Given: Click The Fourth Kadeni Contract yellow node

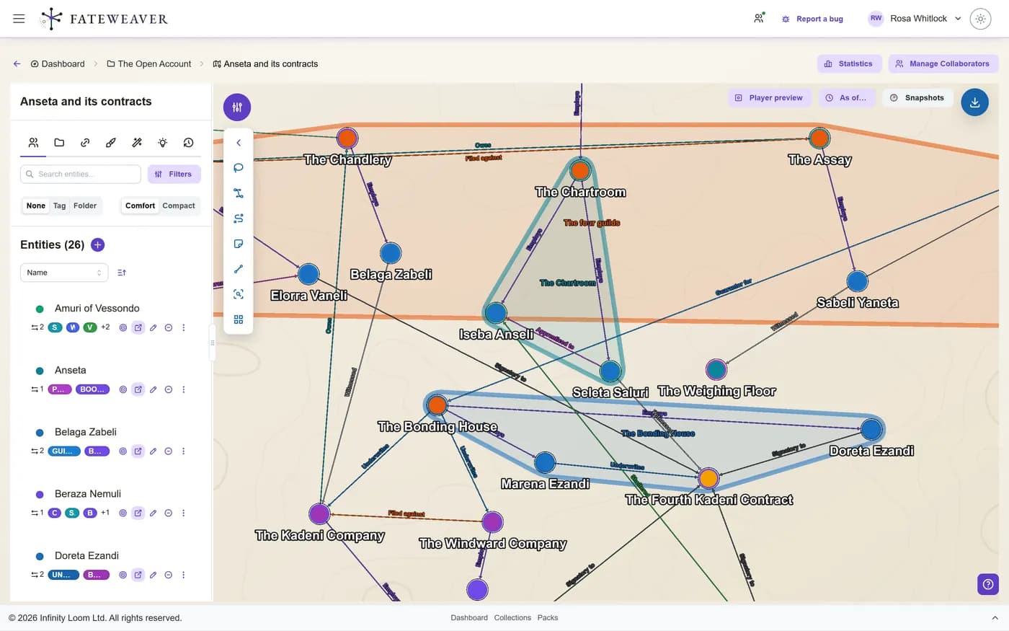Looking at the screenshot, I should (x=708, y=477).
